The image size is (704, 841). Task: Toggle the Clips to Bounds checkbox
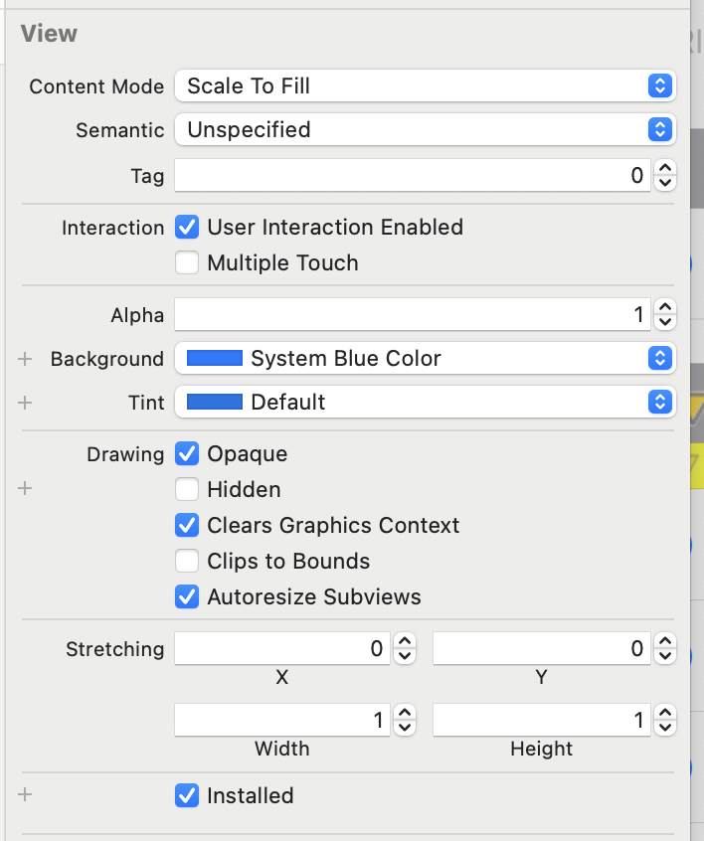pyautogui.click(x=187, y=562)
